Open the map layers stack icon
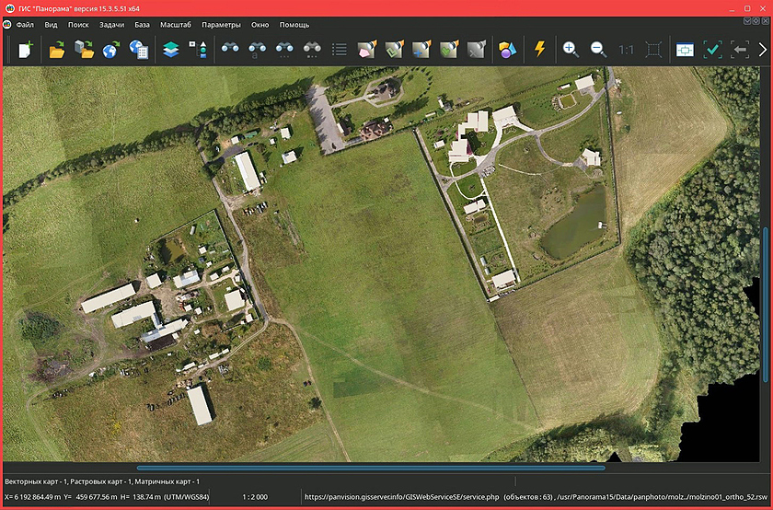The width and height of the screenshot is (773, 510). 170,50
